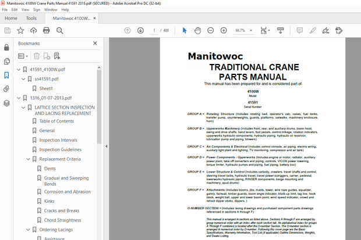Collapse the Replacement Criteria bookmark

tap(28, 159)
